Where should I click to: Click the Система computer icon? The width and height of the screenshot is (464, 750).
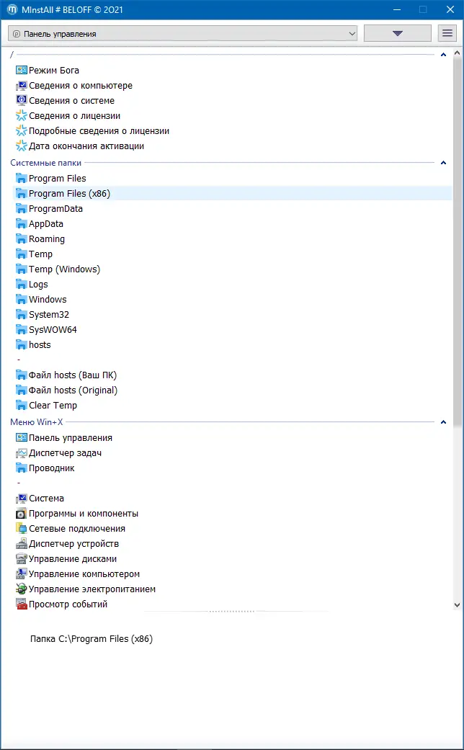click(x=21, y=499)
